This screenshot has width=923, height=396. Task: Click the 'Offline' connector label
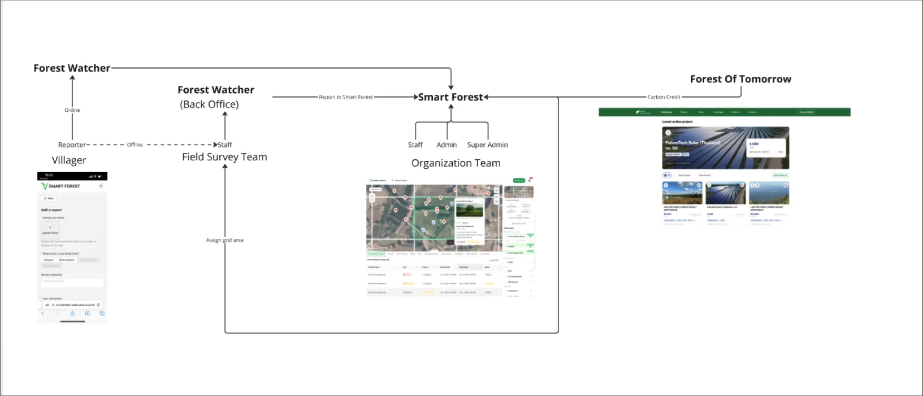tap(135, 145)
